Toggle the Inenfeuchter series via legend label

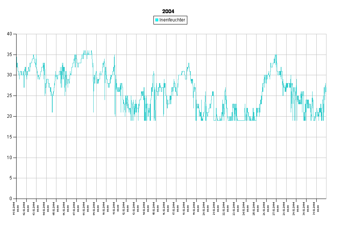coord(172,20)
